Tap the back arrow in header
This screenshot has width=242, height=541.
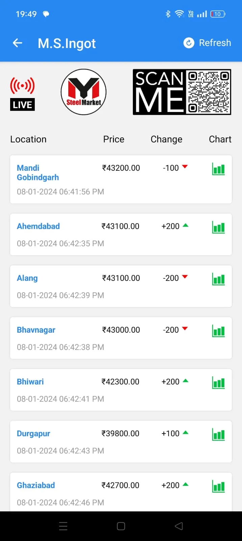[x=18, y=43]
